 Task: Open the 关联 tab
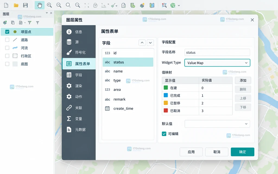click(79, 108)
